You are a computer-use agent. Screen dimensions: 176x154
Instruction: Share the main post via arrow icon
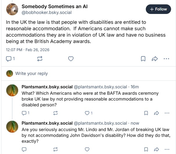click(155, 59)
